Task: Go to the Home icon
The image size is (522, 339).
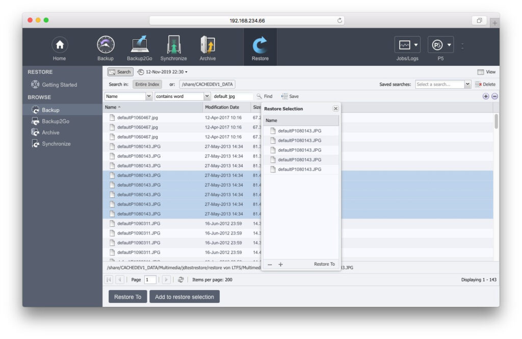Action: tap(60, 46)
